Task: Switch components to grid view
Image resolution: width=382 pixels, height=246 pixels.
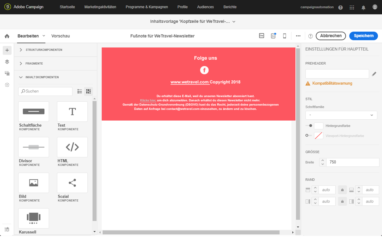Action: [x=88, y=91]
